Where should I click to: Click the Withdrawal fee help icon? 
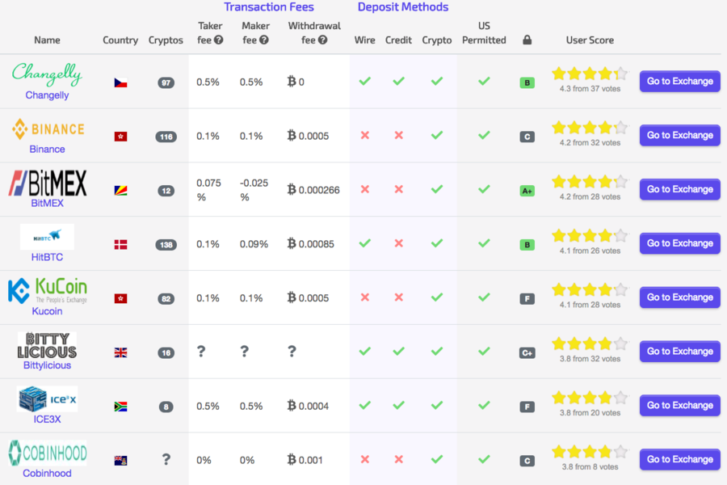(322, 40)
